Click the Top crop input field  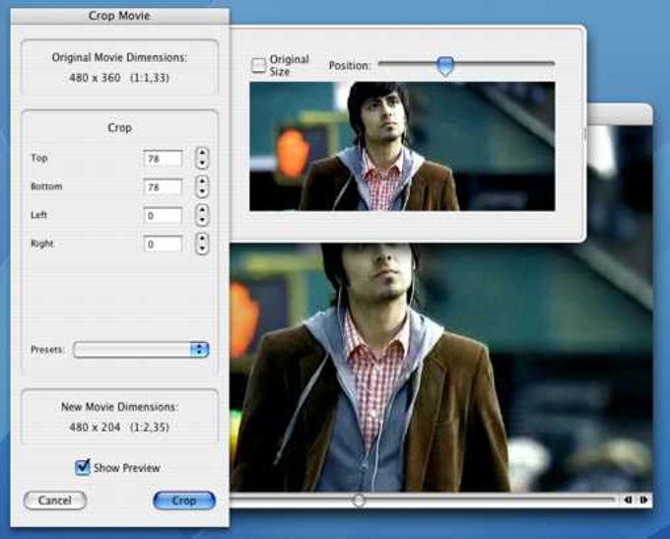pyautogui.click(x=163, y=159)
